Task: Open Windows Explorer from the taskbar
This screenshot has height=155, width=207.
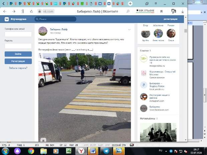Action: tap(43, 151)
